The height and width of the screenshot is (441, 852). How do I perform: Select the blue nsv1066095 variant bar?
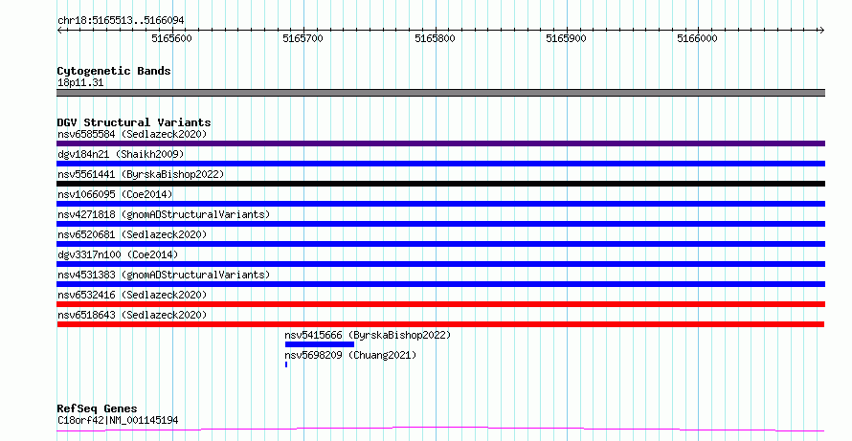(440, 204)
